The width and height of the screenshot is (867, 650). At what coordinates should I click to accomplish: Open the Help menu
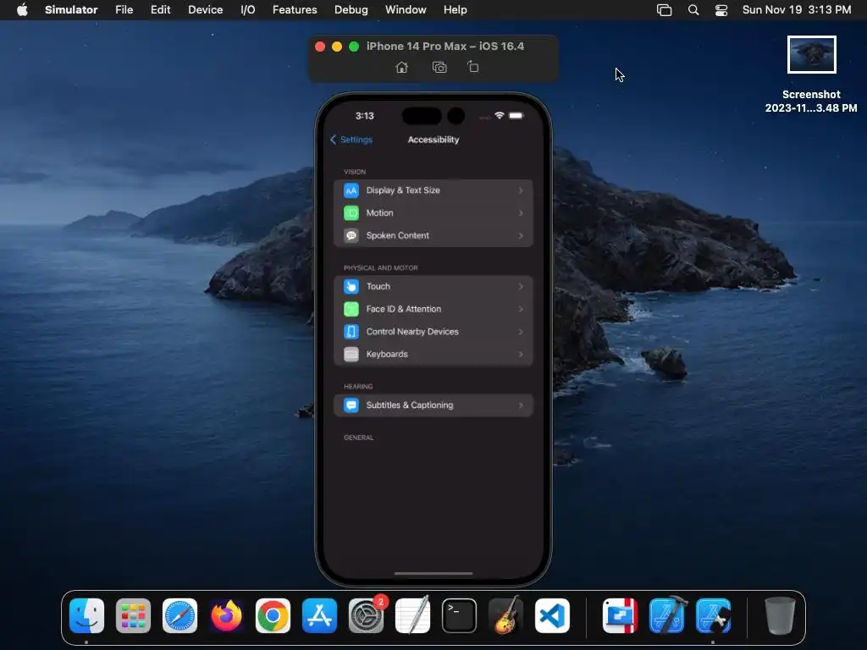(x=455, y=10)
